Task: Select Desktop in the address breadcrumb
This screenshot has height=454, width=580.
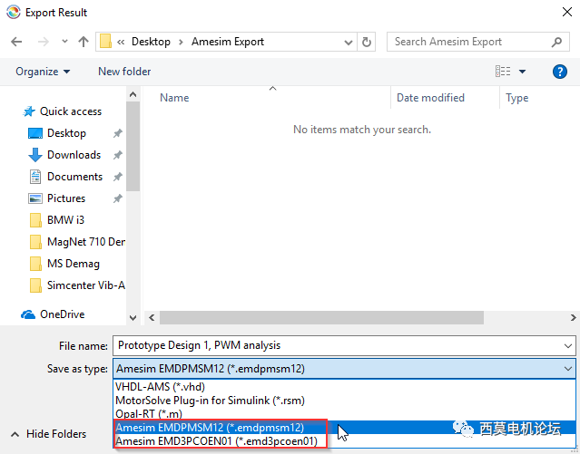Action: pos(151,42)
